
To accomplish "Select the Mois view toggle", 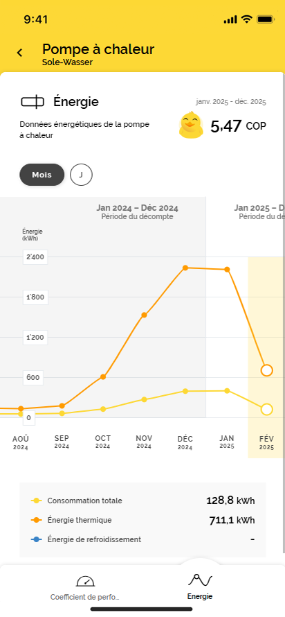I will click(42, 175).
